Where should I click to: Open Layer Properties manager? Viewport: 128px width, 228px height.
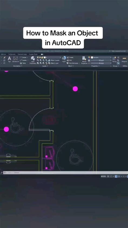pyautogui.click(x=33, y=60)
